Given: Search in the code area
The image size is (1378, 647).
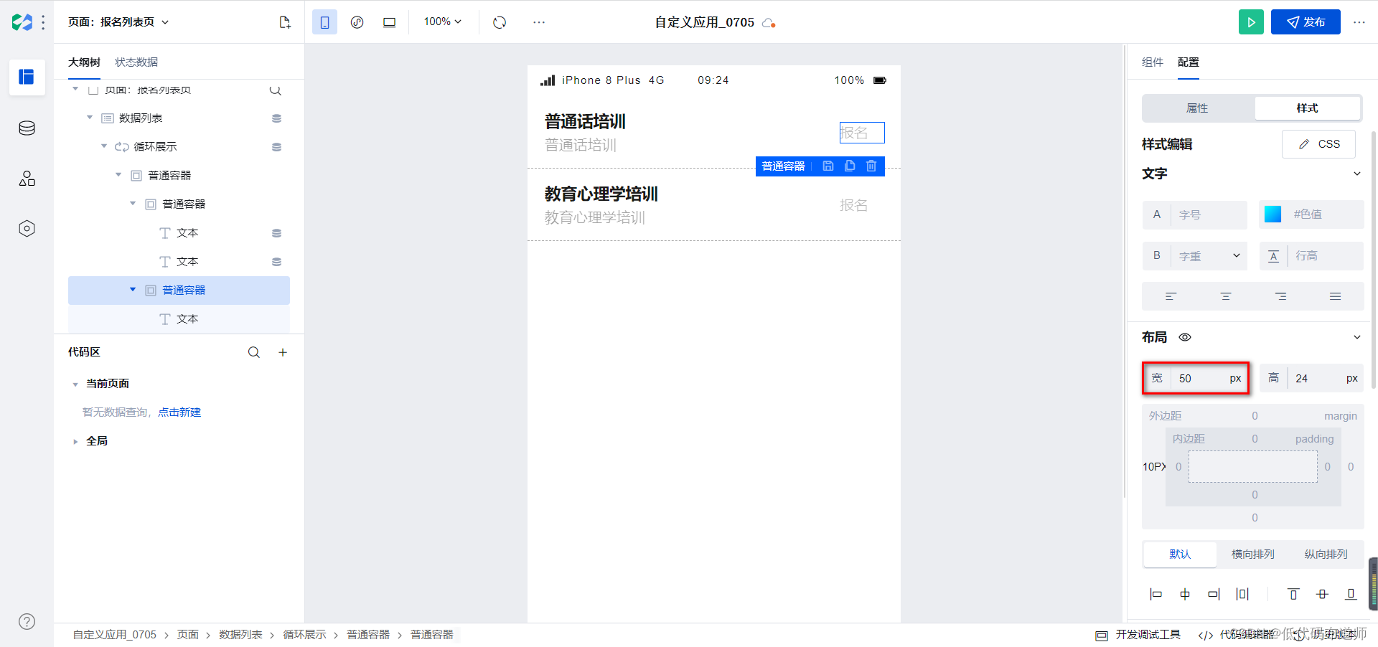Looking at the screenshot, I should tap(254, 352).
